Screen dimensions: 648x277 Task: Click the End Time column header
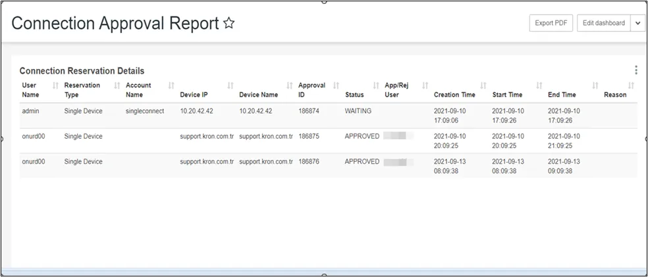click(562, 95)
